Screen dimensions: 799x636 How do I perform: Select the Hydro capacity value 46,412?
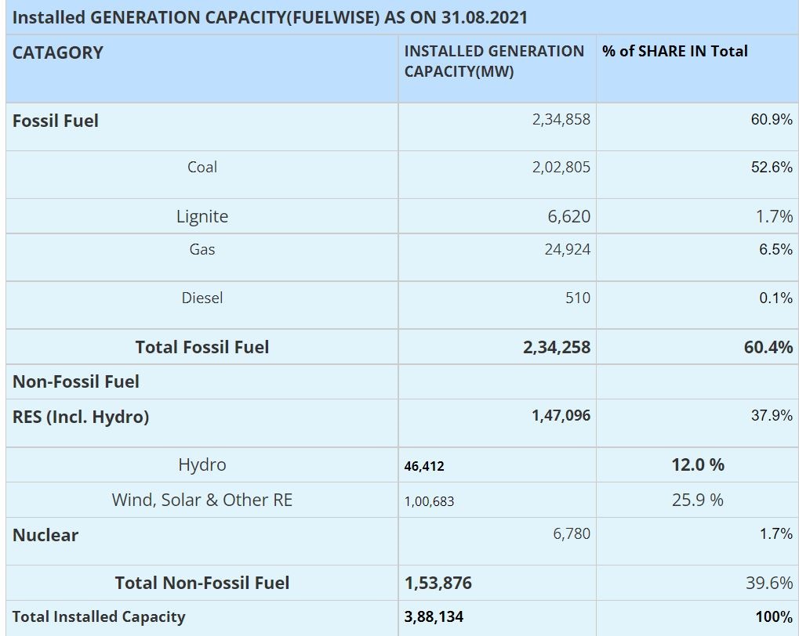click(x=424, y=466)
